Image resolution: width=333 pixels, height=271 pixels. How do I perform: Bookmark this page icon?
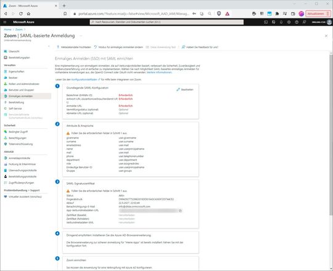(x=65, y=14)
